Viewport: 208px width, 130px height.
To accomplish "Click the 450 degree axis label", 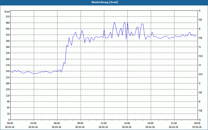I will (8, 29).
